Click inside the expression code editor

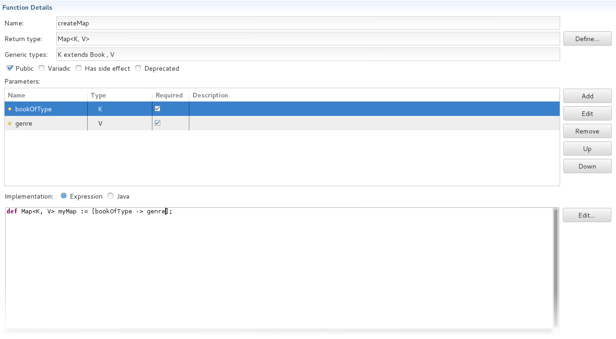pos(279,268)
